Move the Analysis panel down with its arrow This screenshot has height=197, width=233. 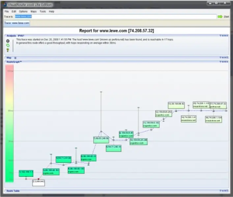225,36
